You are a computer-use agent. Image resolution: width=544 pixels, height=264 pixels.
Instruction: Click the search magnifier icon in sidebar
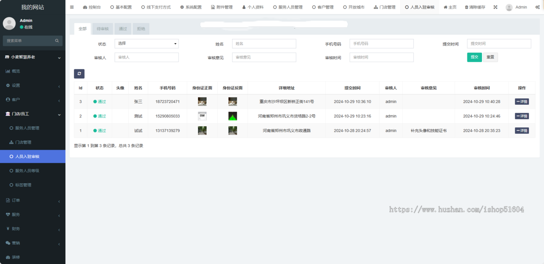coord(57,41)
